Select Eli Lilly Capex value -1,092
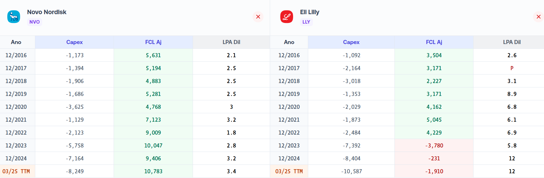Image resolution: width=544 pixels, height=178 pixels. 351,55
